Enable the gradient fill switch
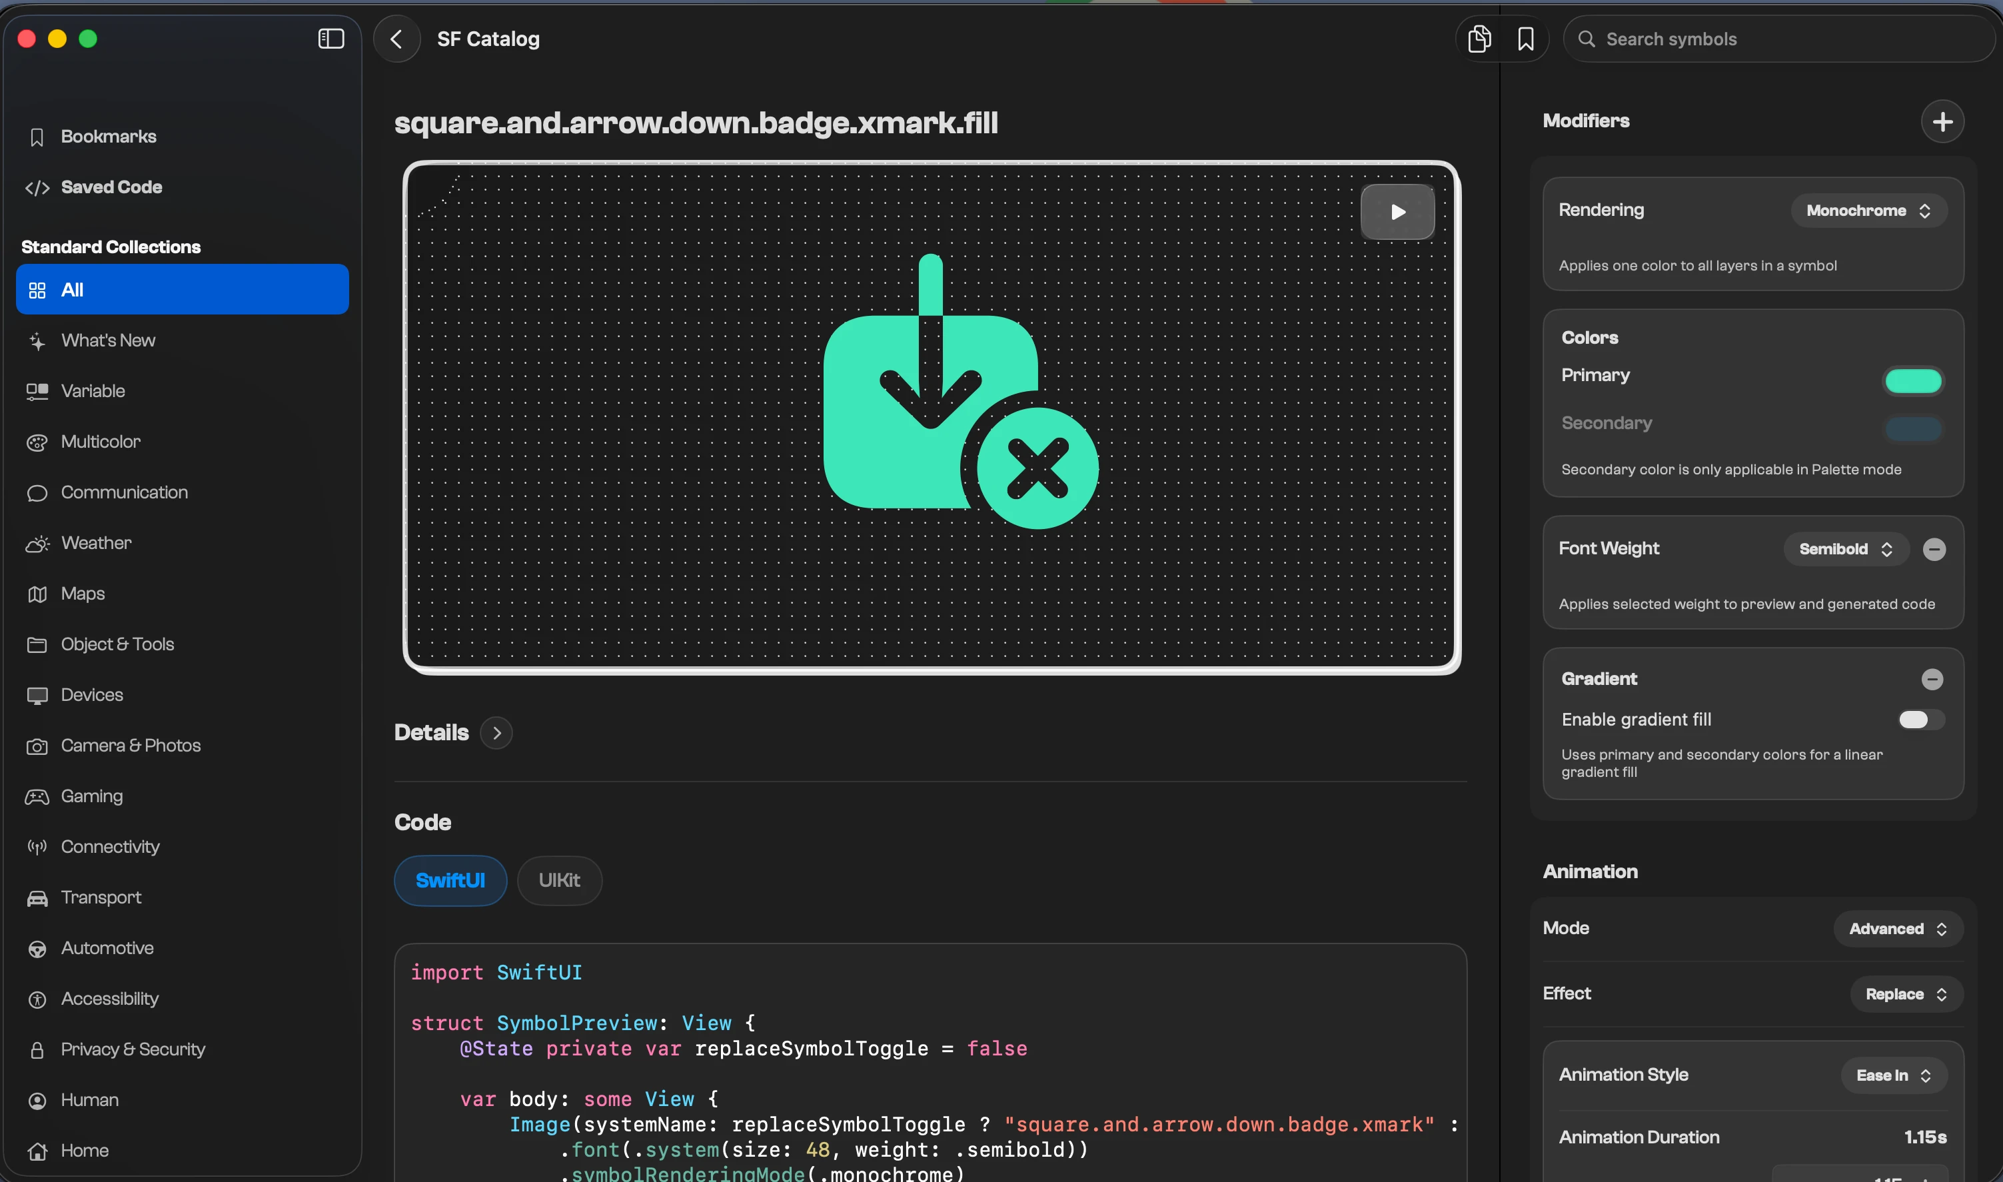 point(1920,720)
